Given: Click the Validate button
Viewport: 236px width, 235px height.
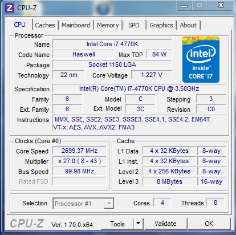Looking at the screenshot, I should [x=165, y=224].
